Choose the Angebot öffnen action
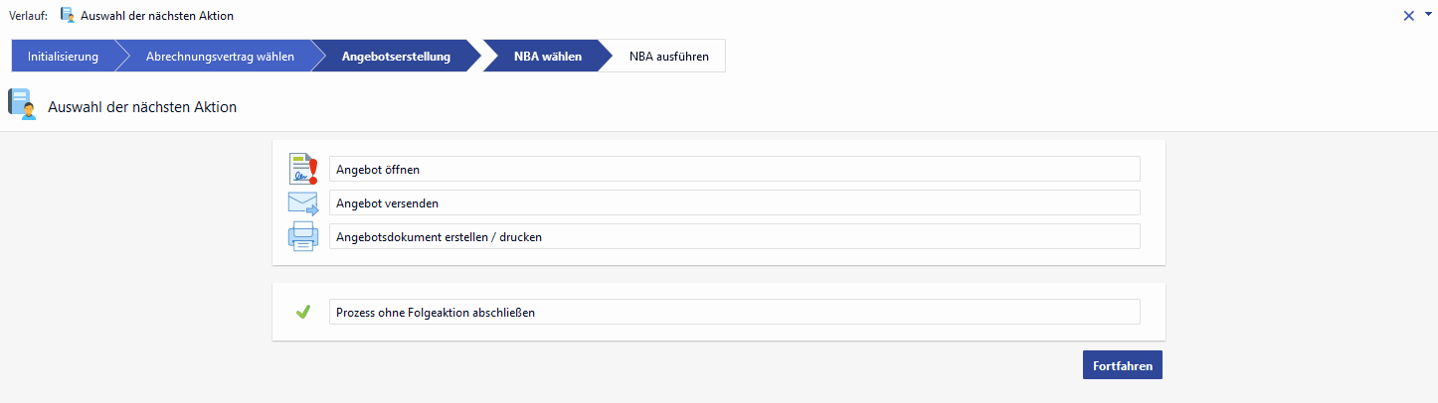The width and height of the screenshot is (1438, 403). [734, 169]
